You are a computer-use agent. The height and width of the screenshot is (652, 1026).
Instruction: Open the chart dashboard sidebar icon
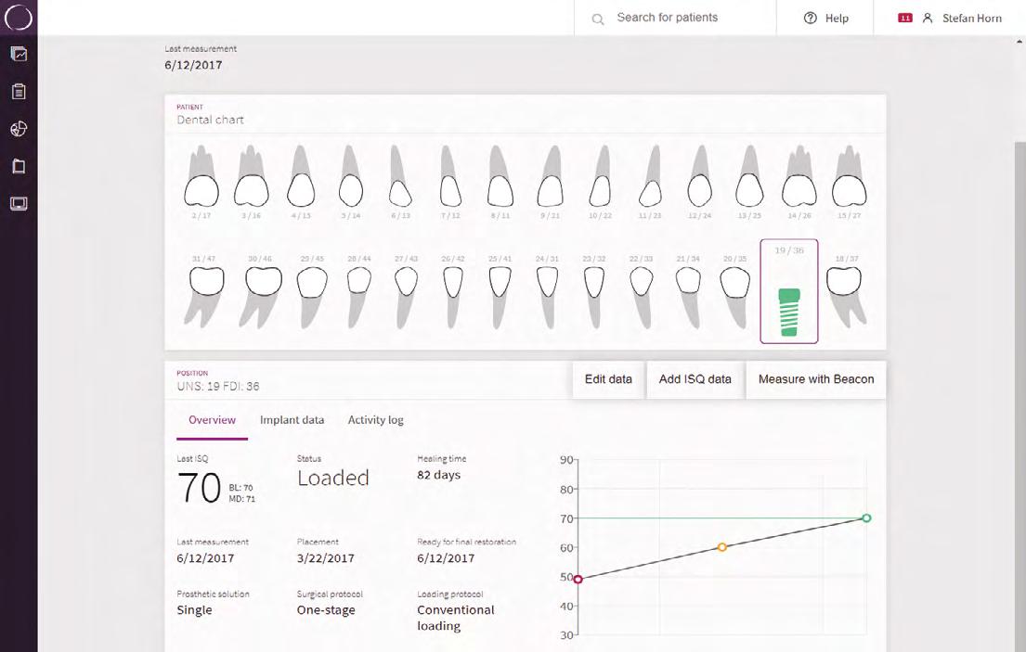pos(19,54)
